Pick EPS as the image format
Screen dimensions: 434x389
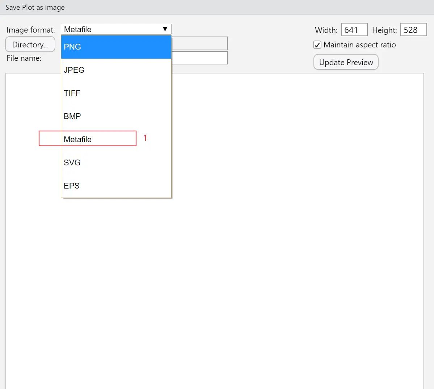116,186
